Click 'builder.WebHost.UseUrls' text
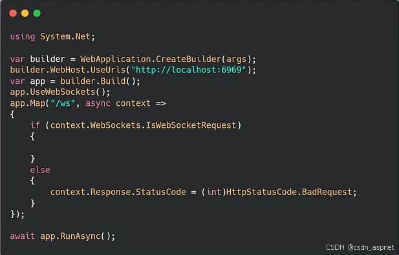 (x=68, y=70)
